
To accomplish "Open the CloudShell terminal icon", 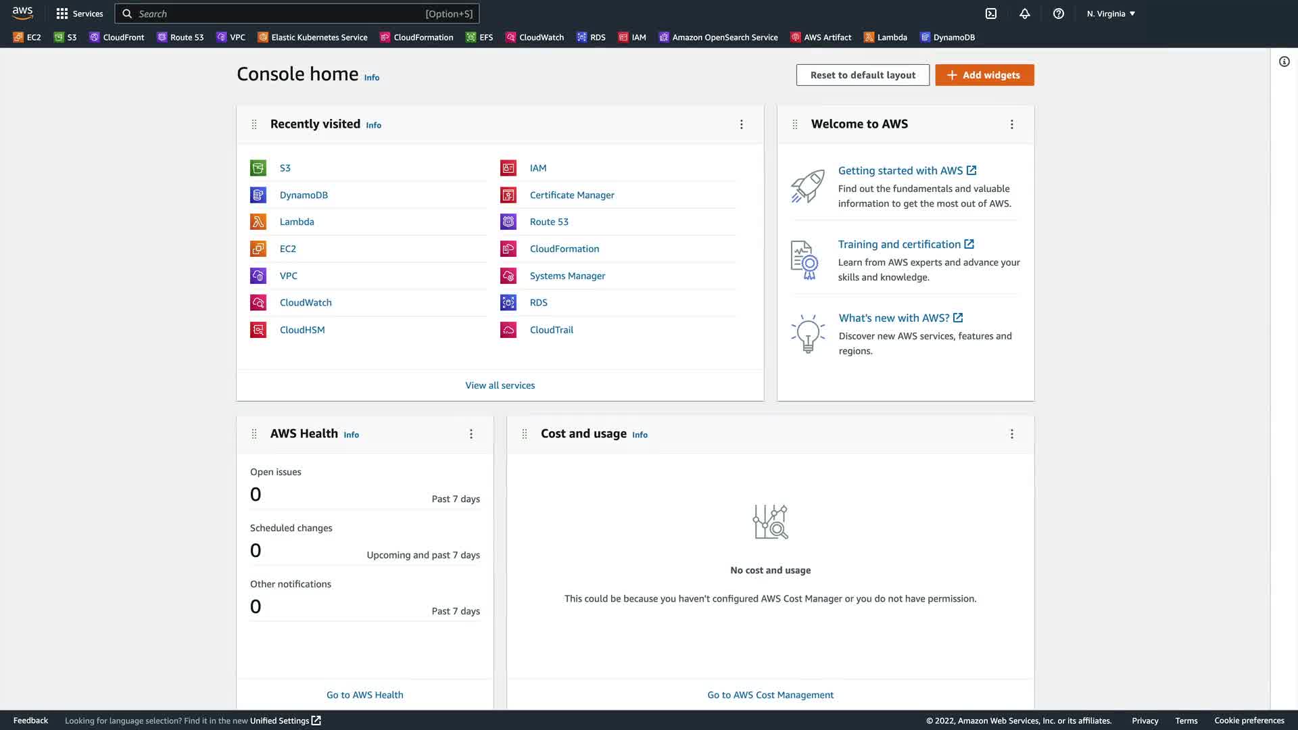I will [x=991, y=14].
